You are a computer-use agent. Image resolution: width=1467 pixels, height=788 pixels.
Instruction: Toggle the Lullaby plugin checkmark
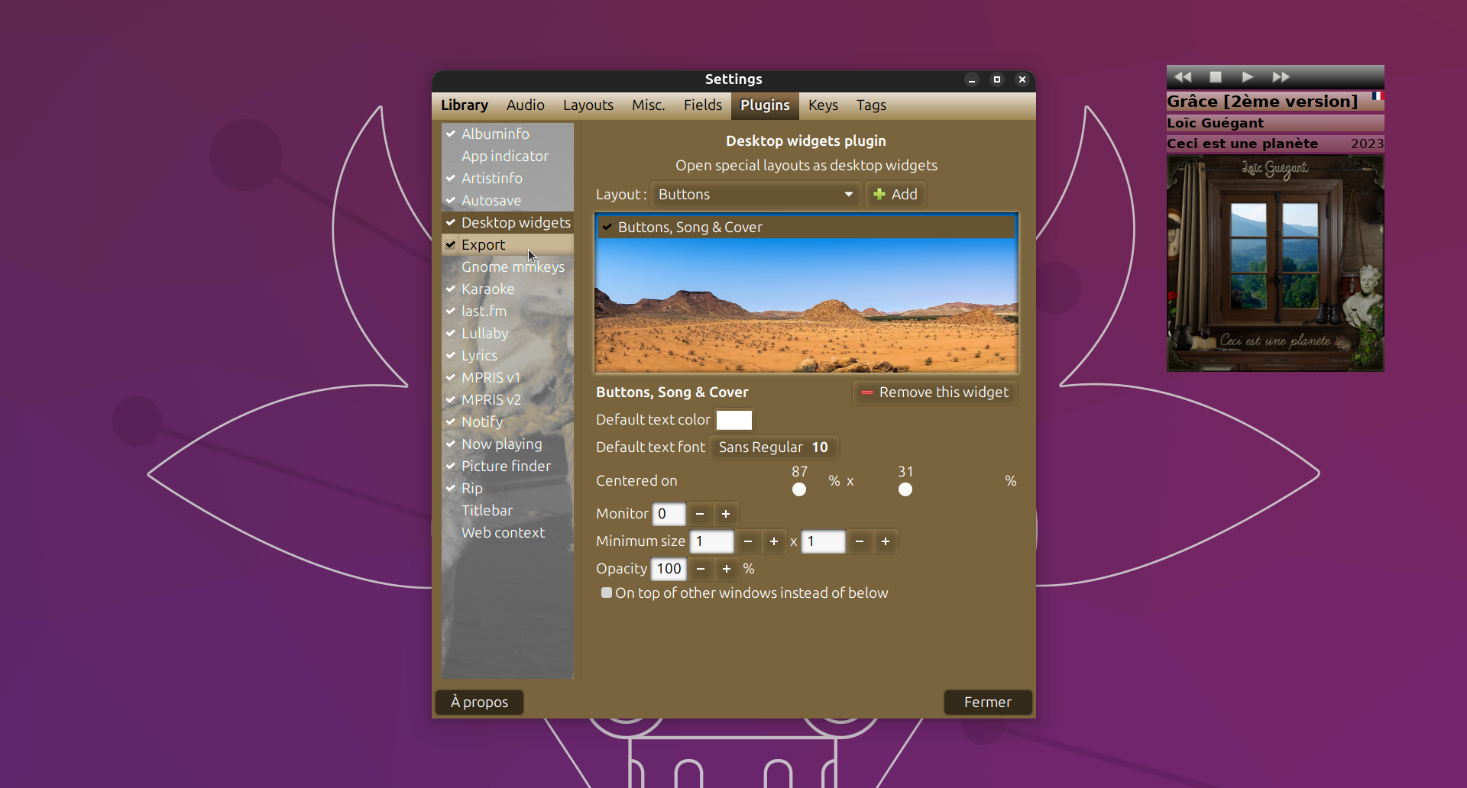(451, 333)
